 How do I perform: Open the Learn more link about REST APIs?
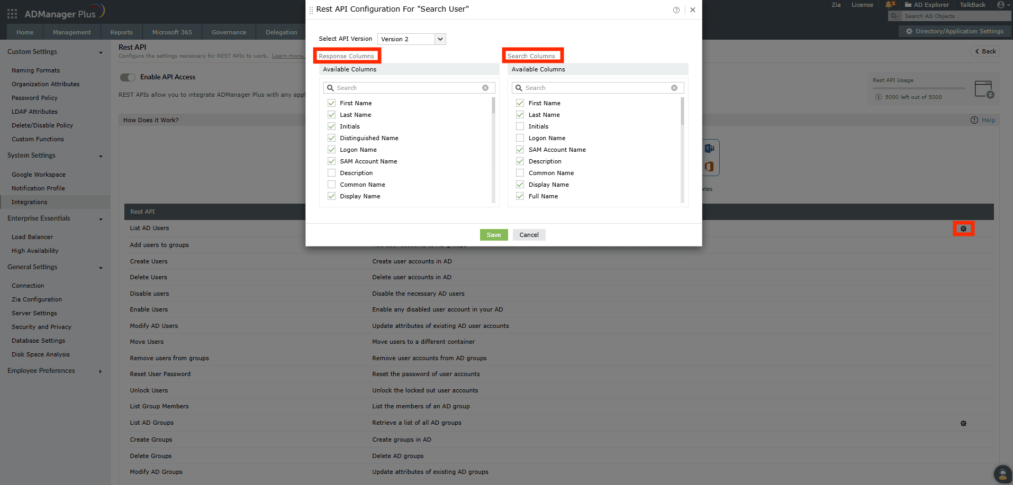288,56
